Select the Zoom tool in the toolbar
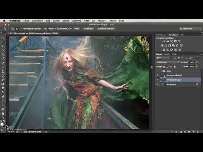This screenshot has width=203, height=152. pos(3,117)
